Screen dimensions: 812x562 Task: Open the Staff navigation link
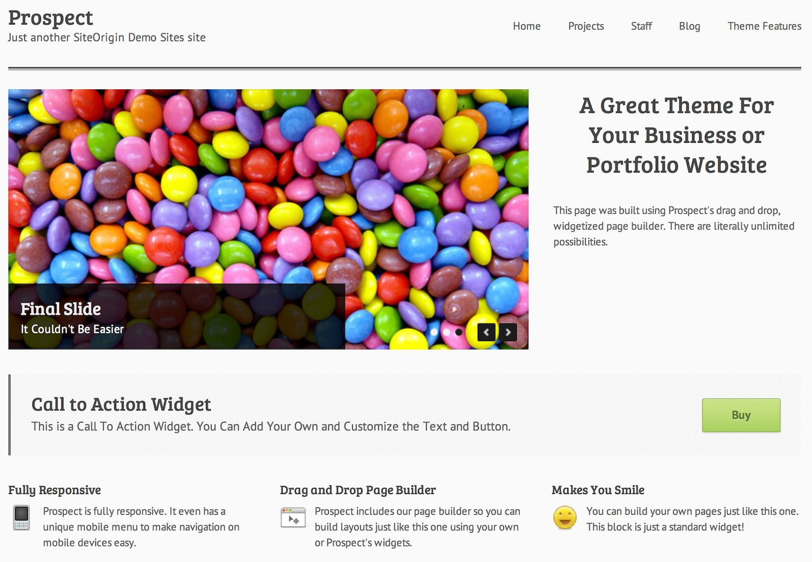[x=641, y=26]
